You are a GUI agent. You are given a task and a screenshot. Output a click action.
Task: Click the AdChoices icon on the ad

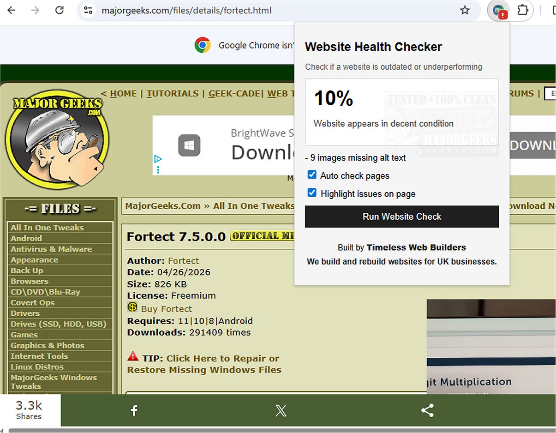[158, 159]
